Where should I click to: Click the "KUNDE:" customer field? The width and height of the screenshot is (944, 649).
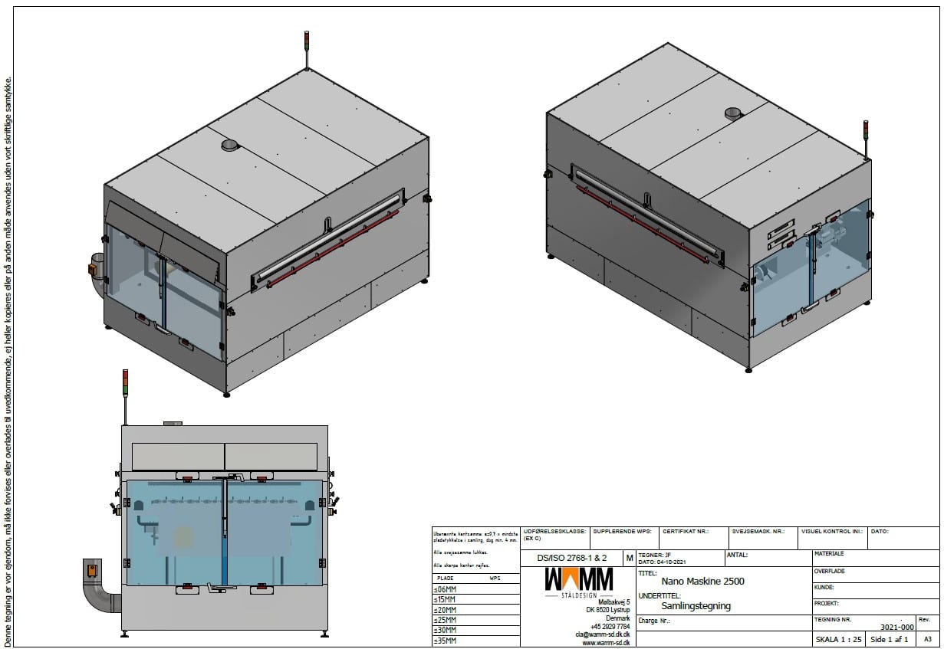click(x=874, y=588)
